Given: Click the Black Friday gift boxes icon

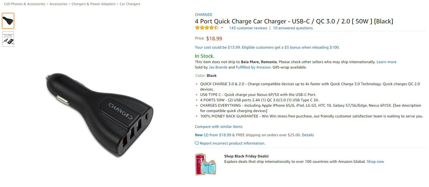Looking at the screenshot, I should pos(206,164).
